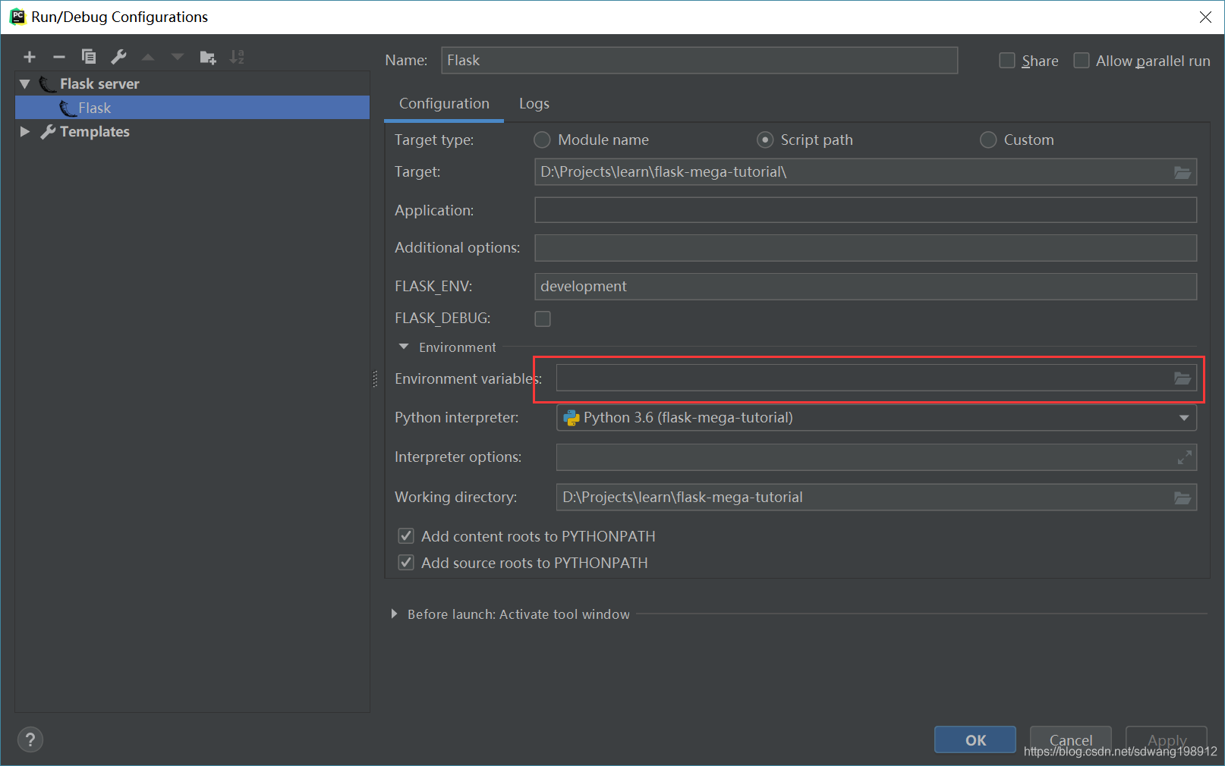Move configuration down arrow
1225x766 pixels.
point(178,57)
